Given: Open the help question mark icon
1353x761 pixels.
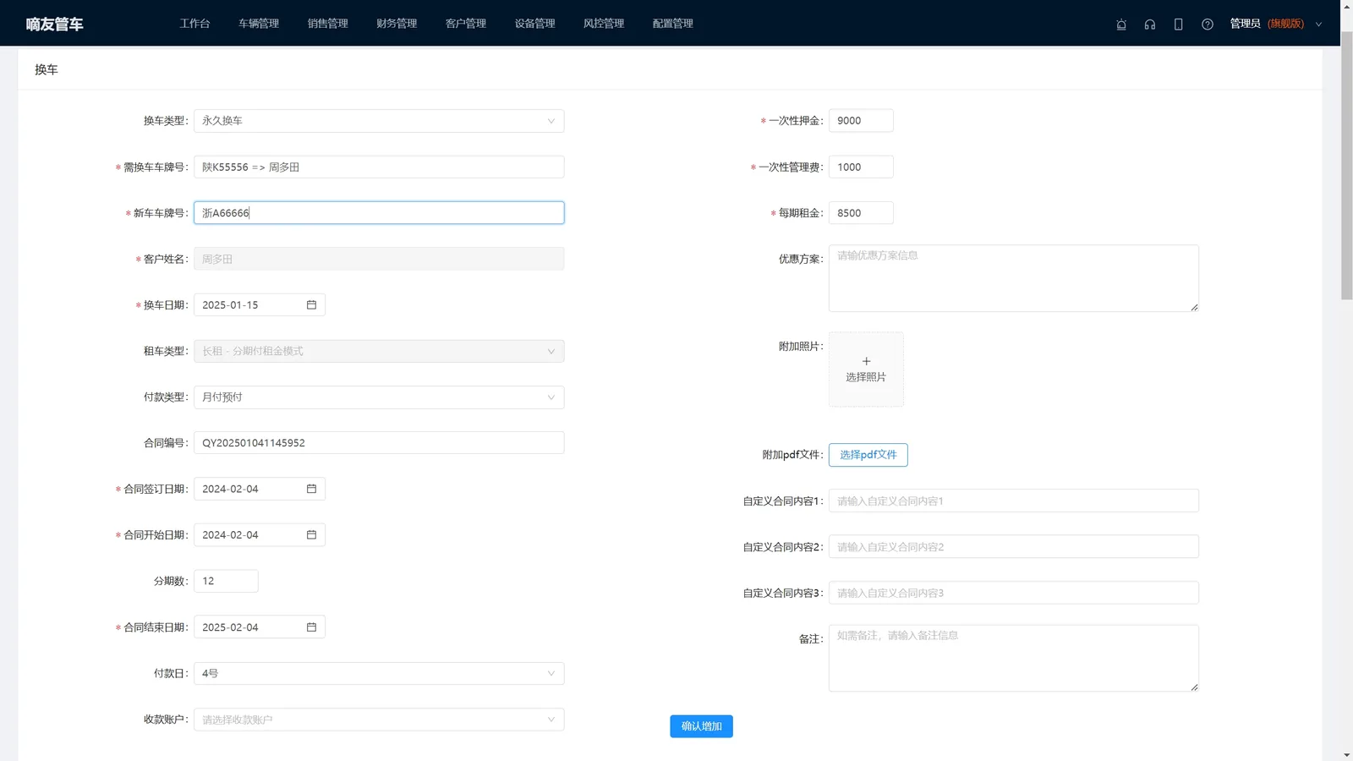Looking at the screenshot, I should pos(1208,25).
